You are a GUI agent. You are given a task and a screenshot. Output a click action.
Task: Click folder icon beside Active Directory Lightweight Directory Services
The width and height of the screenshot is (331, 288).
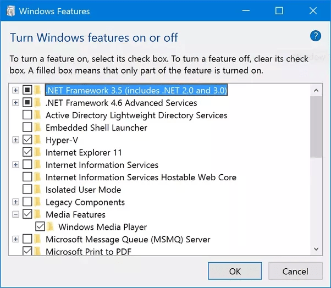click(x=37, y=115)
